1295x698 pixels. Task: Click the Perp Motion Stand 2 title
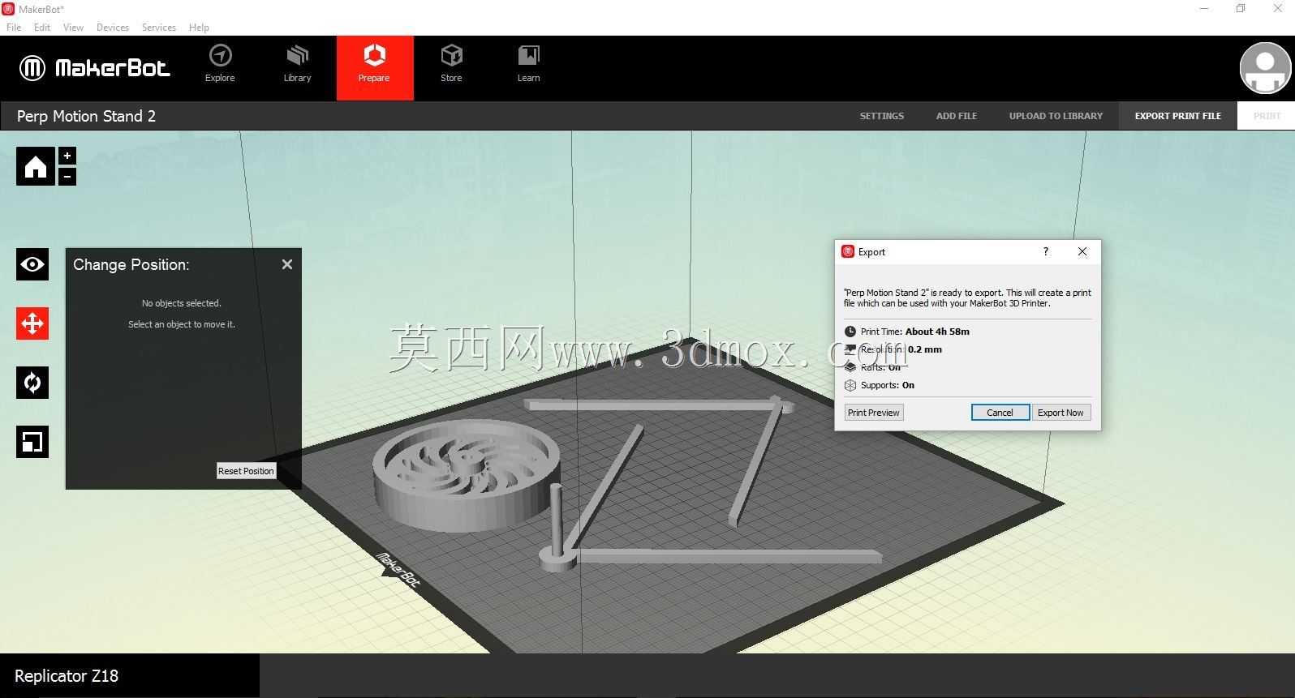[86, 116]
